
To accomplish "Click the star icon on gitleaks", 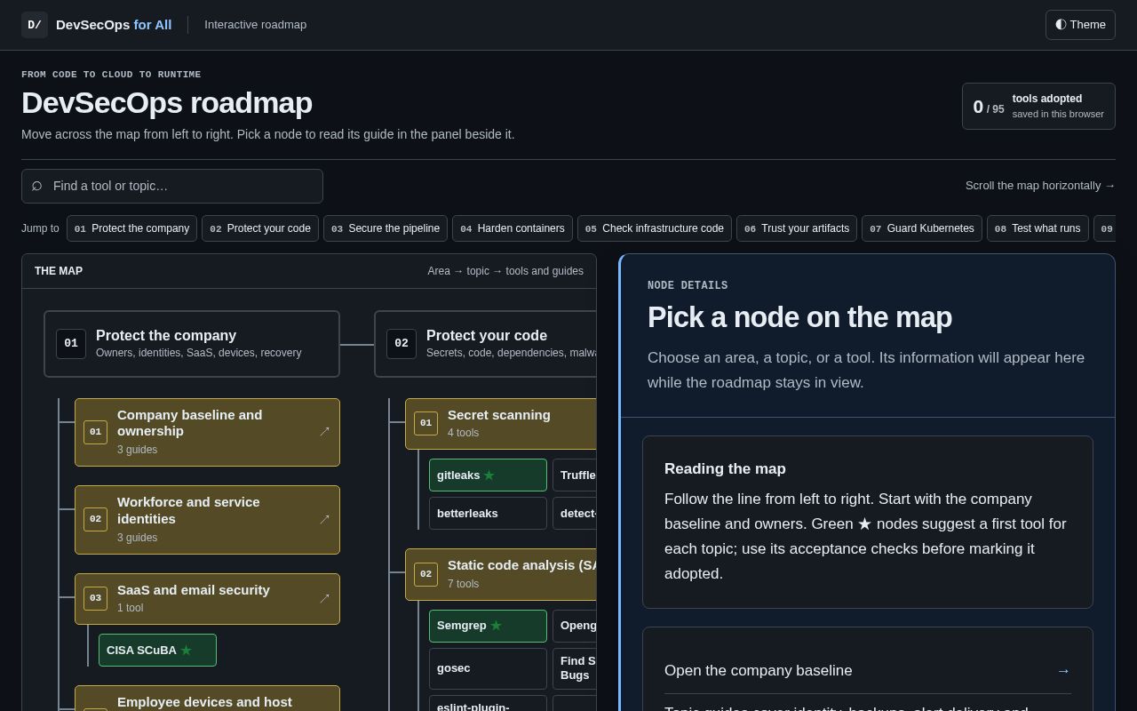I will pyautogui.click(x=489, y=475).
